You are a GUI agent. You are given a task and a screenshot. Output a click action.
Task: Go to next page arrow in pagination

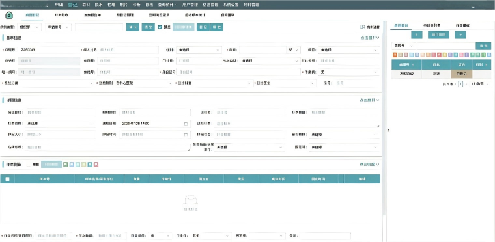(x=466, y=84)
